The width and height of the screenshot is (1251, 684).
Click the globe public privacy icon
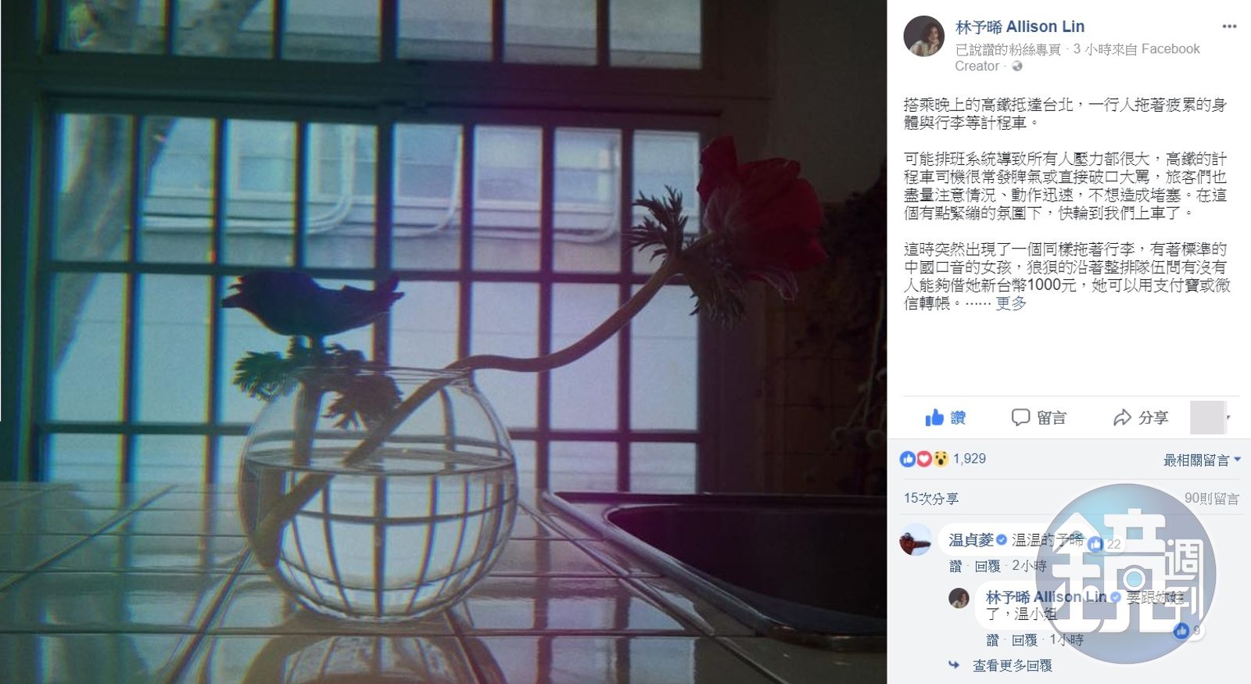[1017, 66]
